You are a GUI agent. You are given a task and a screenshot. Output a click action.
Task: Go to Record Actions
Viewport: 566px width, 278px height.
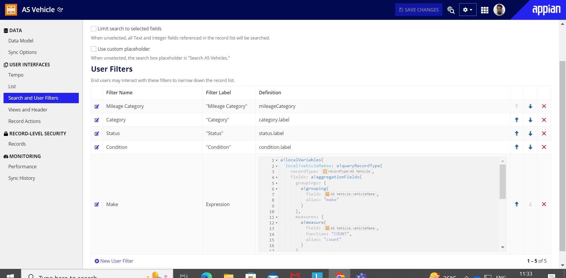tap(24, 121)
